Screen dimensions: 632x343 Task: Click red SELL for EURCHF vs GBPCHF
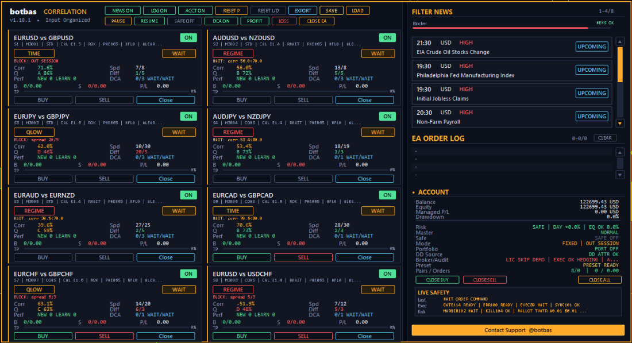105,336
